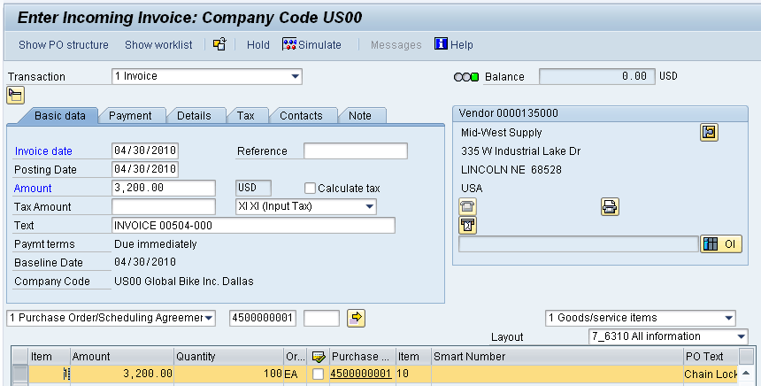
Task: Click Show worklist
Action: tap(158, 44)
